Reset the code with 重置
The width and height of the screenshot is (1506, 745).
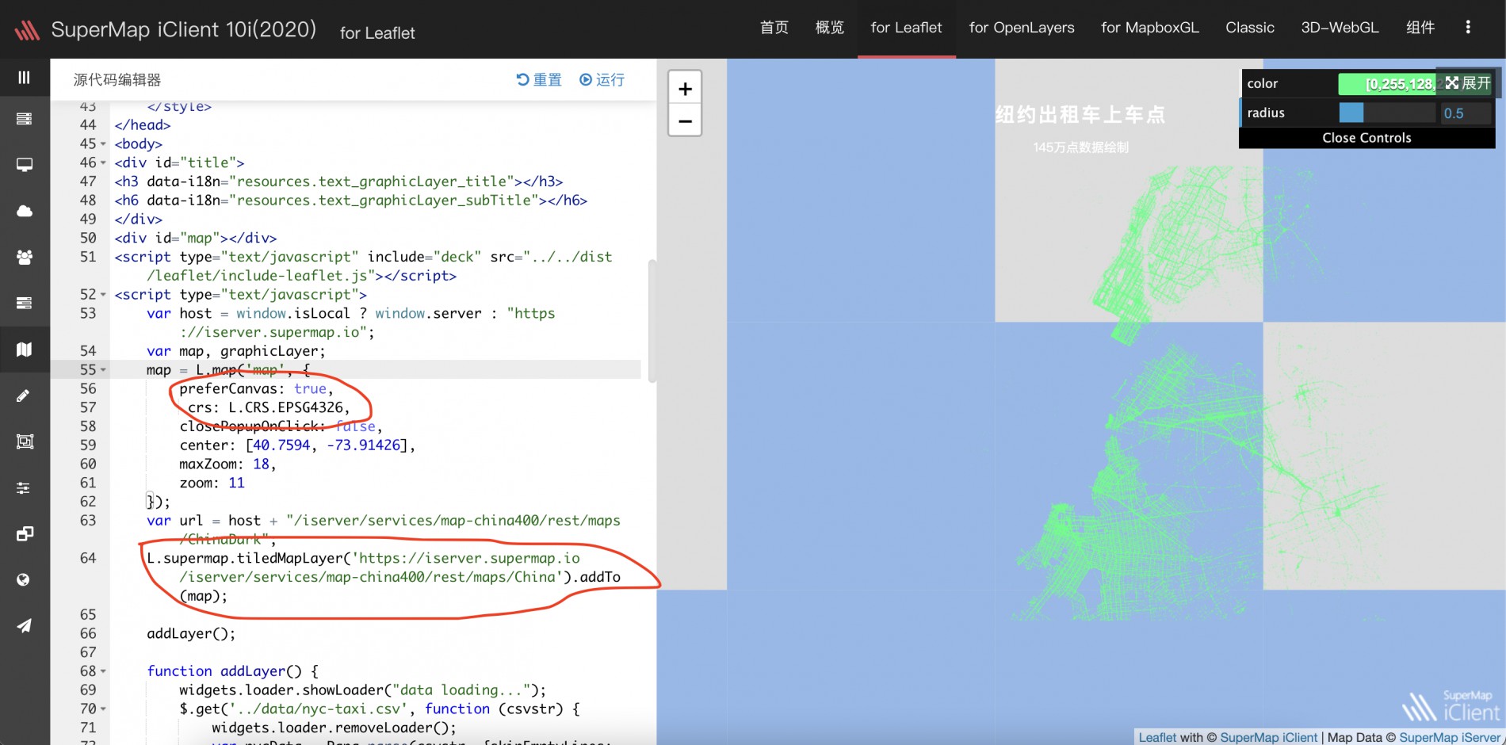(x=539, y=79)
